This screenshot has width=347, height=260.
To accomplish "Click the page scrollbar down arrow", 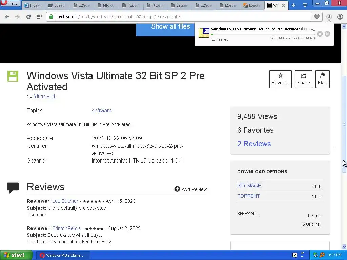I will (344, 247).
